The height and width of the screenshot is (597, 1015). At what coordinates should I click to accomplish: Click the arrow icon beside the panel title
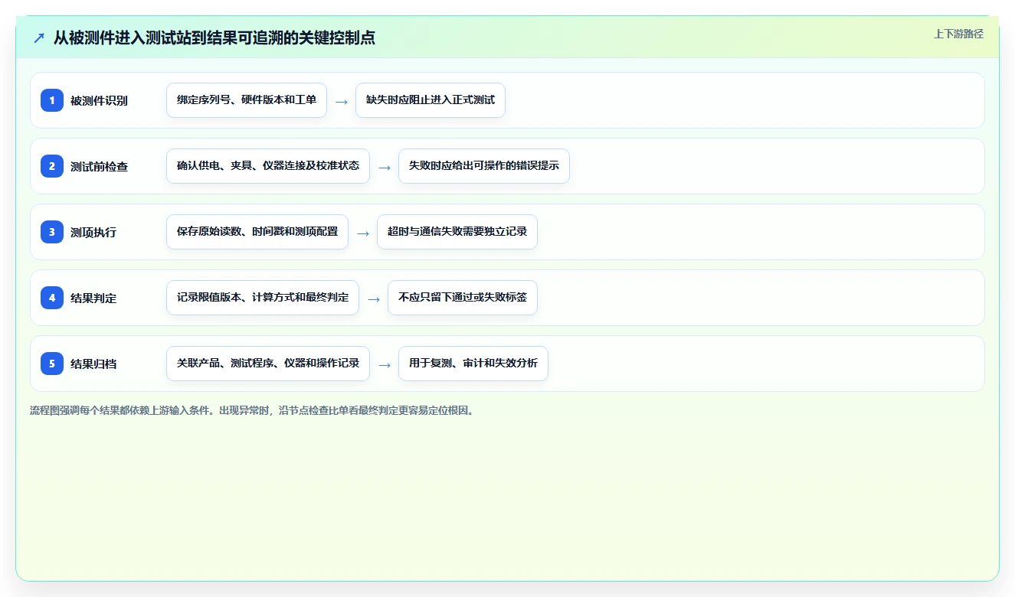[x=39, y=38]
